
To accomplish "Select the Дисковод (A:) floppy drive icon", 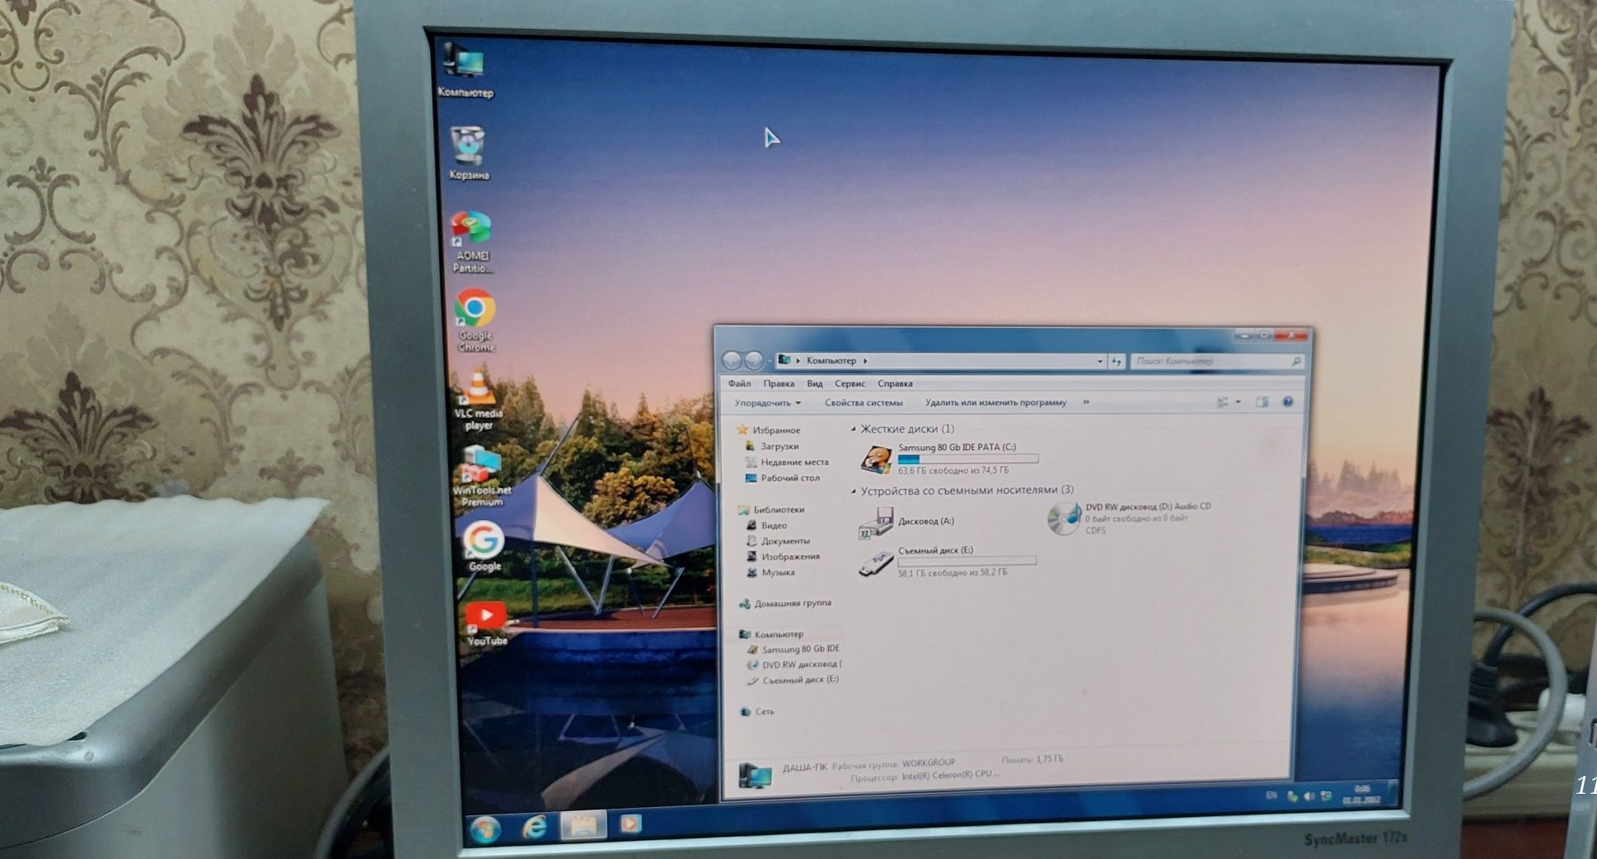I will (x=876, y=522).
